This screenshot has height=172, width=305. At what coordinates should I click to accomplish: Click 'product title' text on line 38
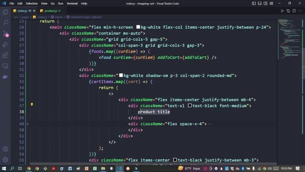pos(153,112)
